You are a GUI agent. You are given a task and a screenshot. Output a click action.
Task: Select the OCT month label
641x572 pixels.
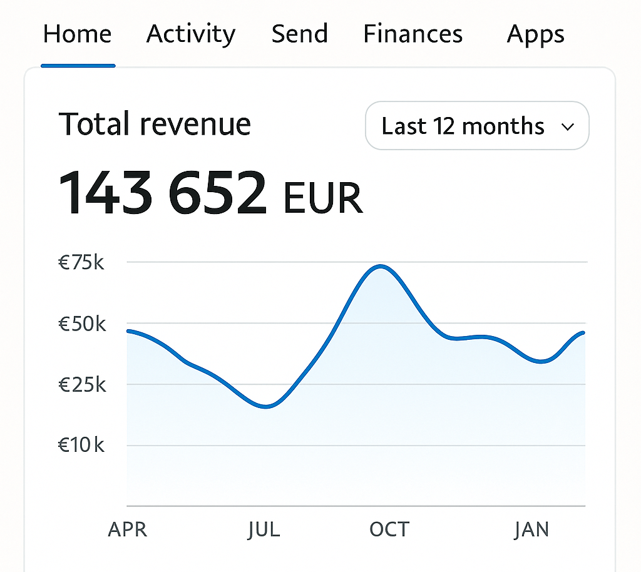[x=389, y=529]
